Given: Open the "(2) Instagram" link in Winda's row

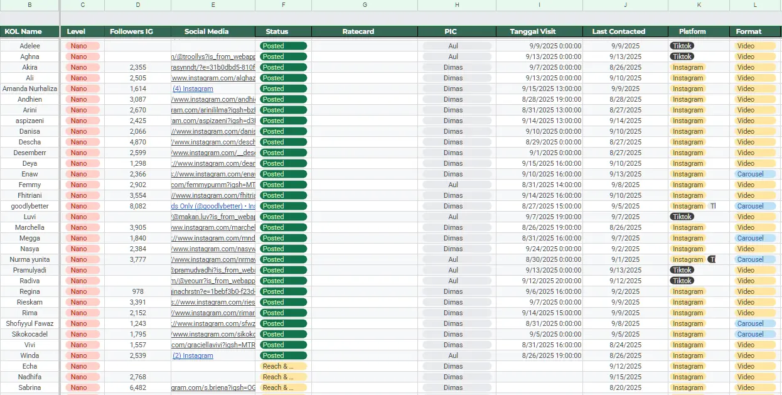Looking at the screenshot, I should click(x=193, y=355).
